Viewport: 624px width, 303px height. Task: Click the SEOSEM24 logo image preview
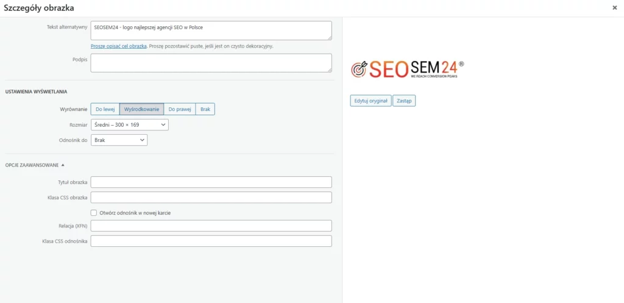coord(408,70)
